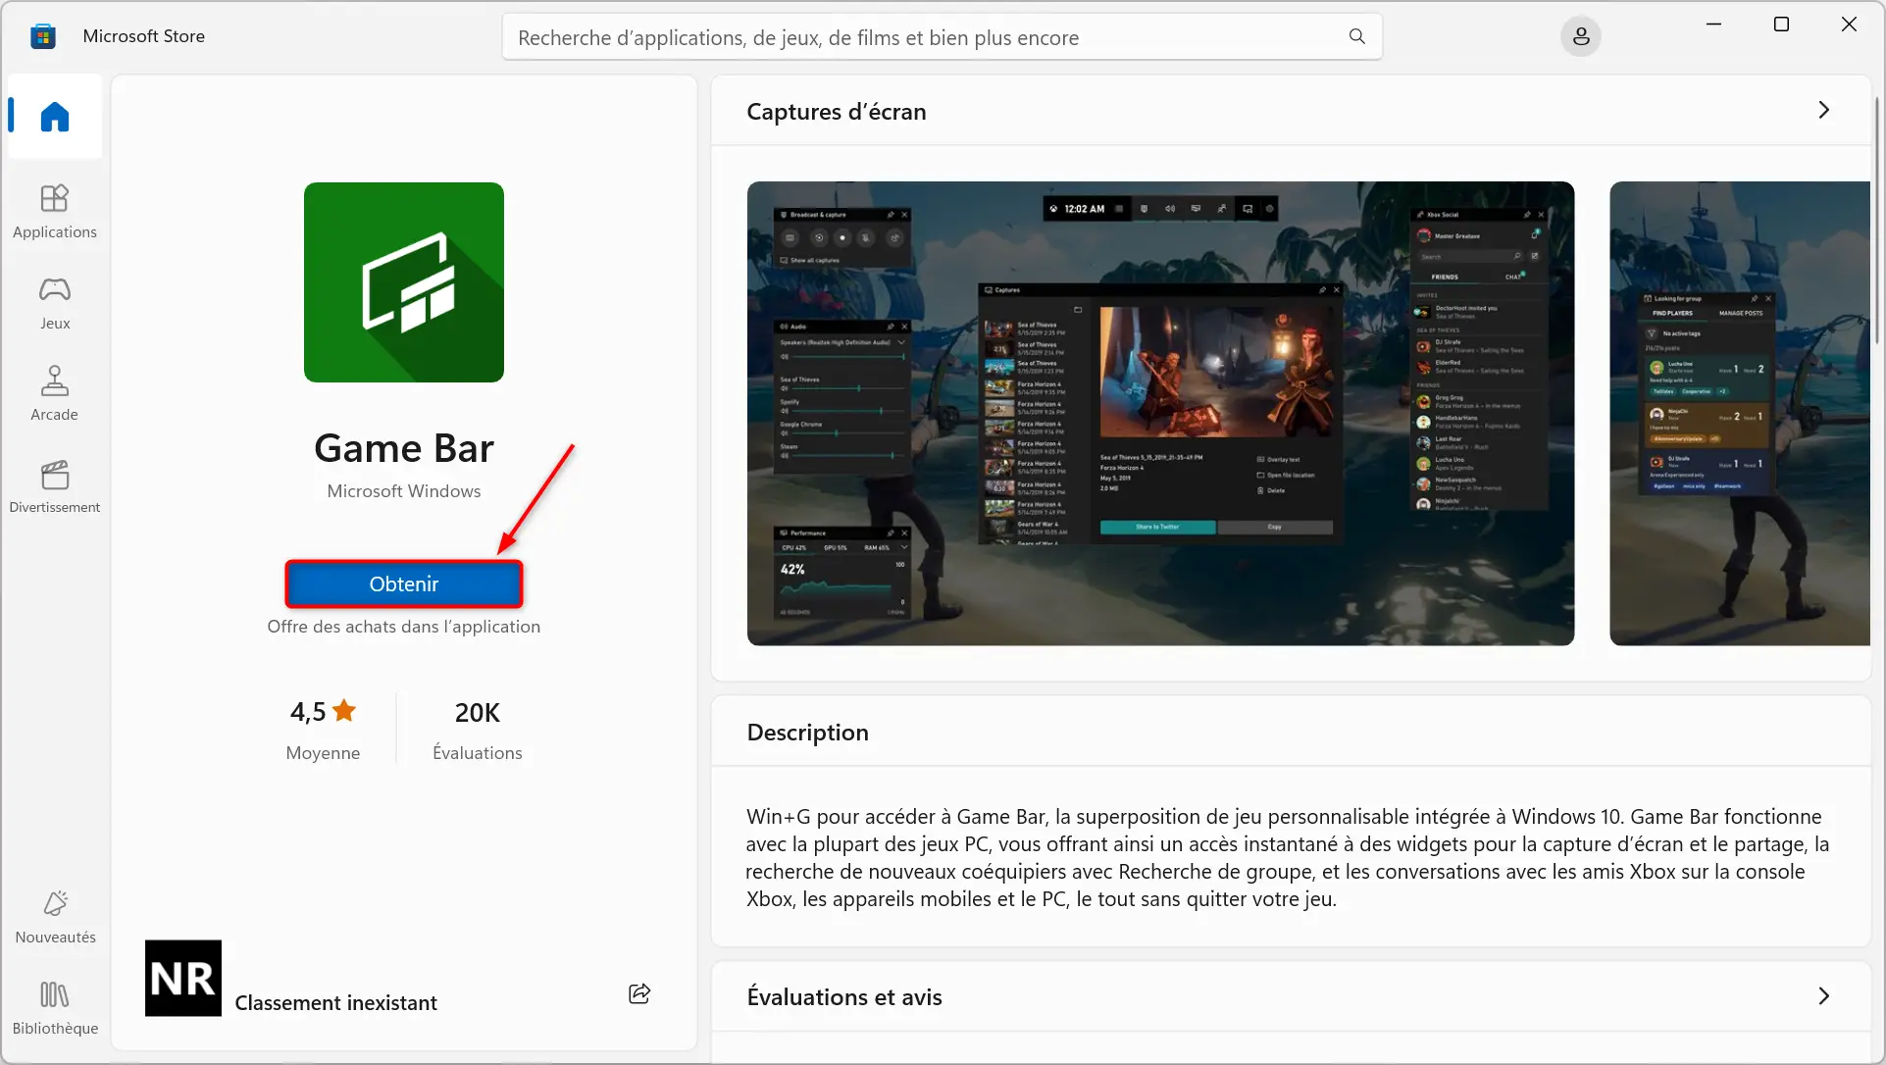This screenshot has height=1065, width=1886.
Task: Click the 20K Évaluations count
Action: [x=478, y=730]
